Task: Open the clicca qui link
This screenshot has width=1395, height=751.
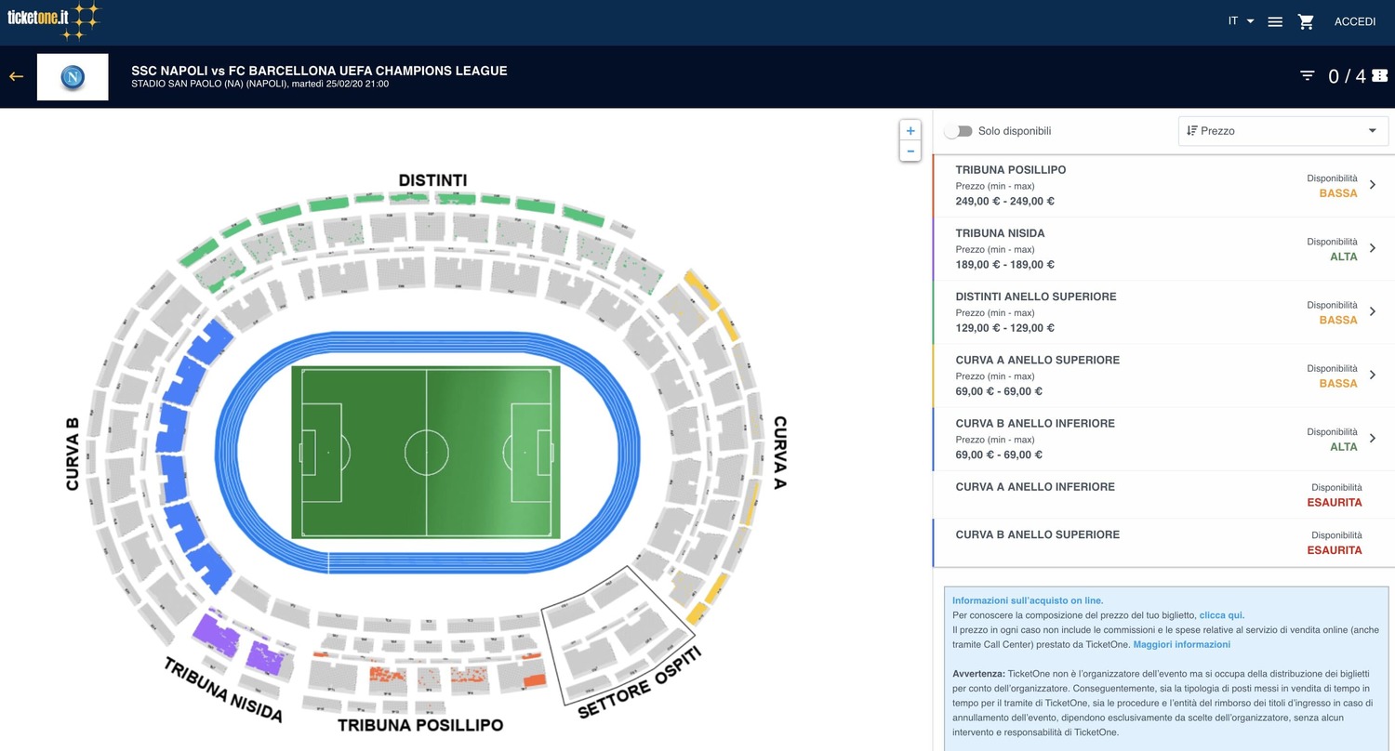Action: 1221,615
